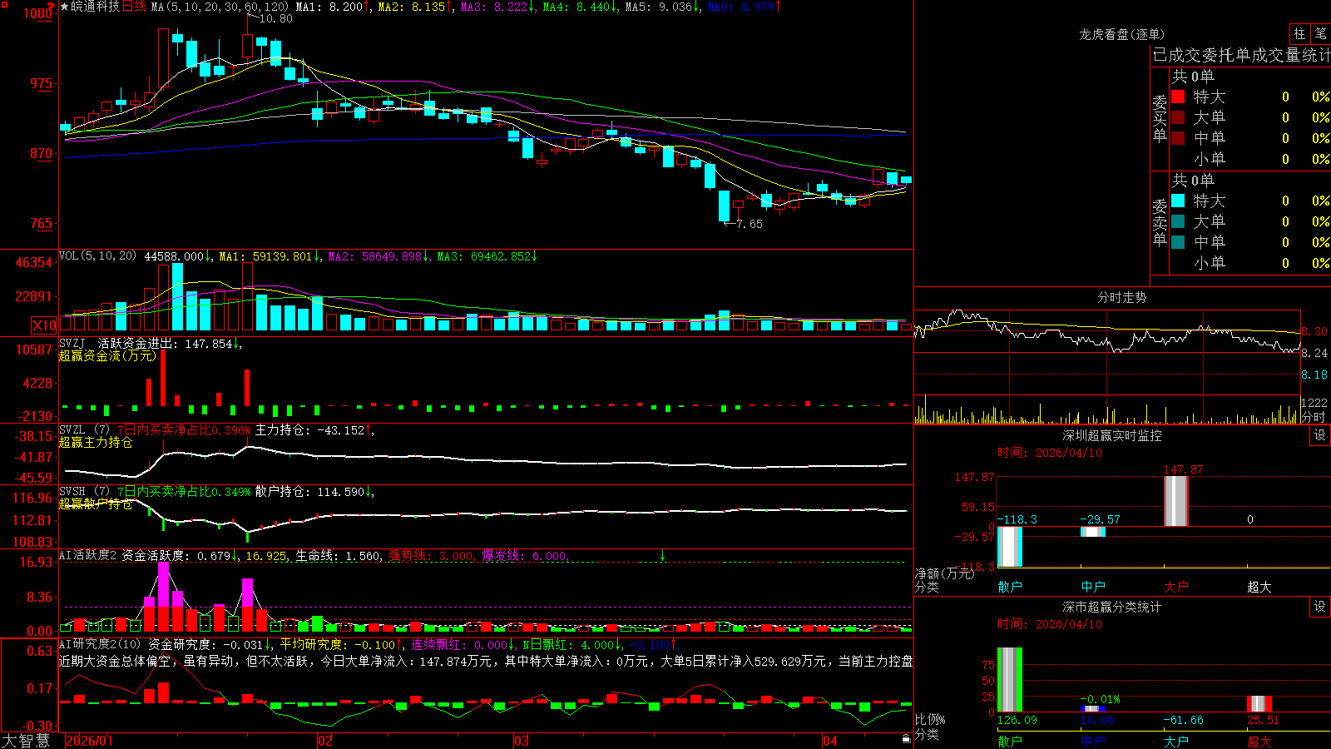Select the 2026/01 date marker
Image resolution: width=1331 pixels, height=749 pixels.
pos(89,741)
